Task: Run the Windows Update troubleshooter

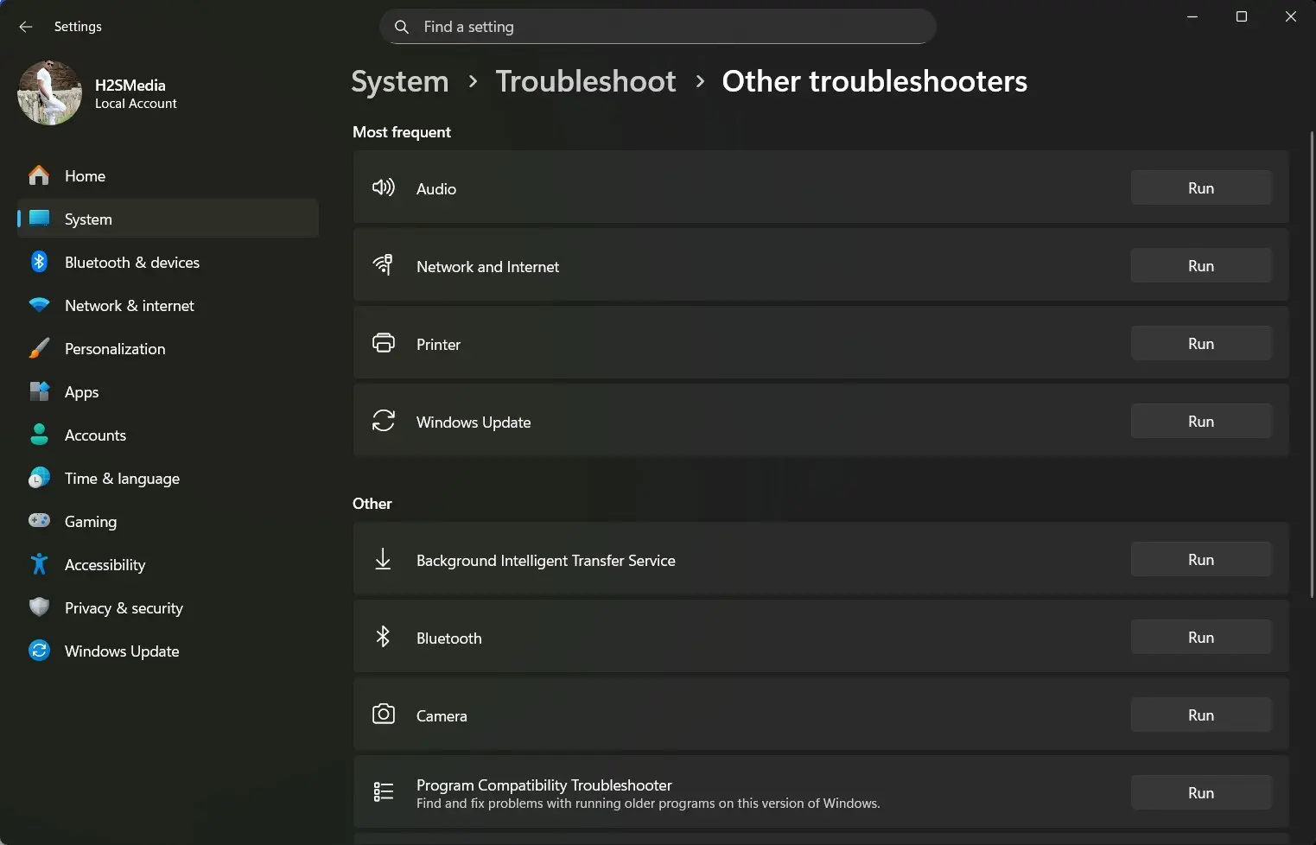Action: click(1201, 421)
